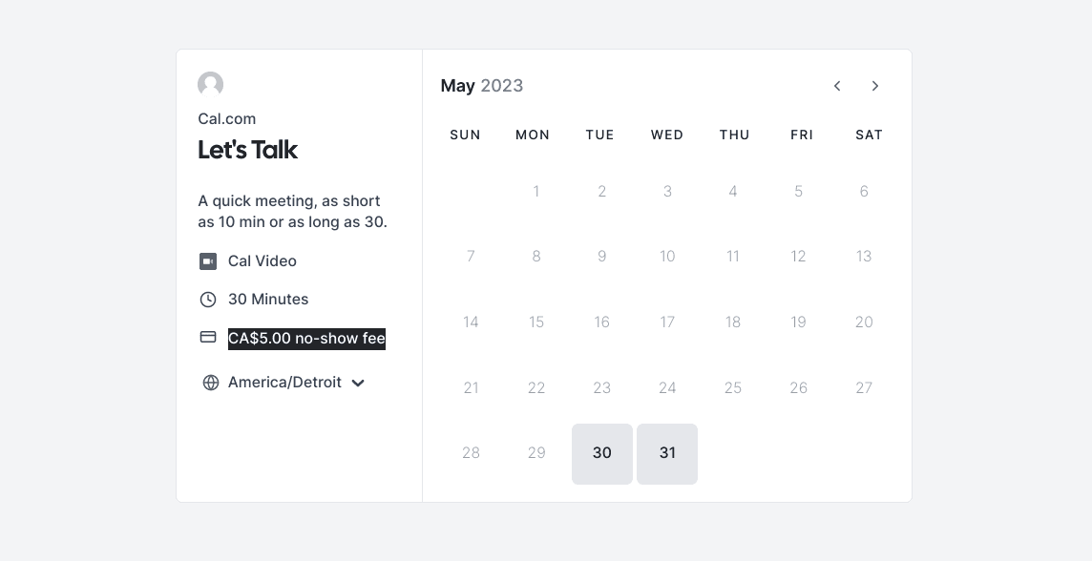
Task: Click the Cal Video location label
Action: [x=262, y=261]
